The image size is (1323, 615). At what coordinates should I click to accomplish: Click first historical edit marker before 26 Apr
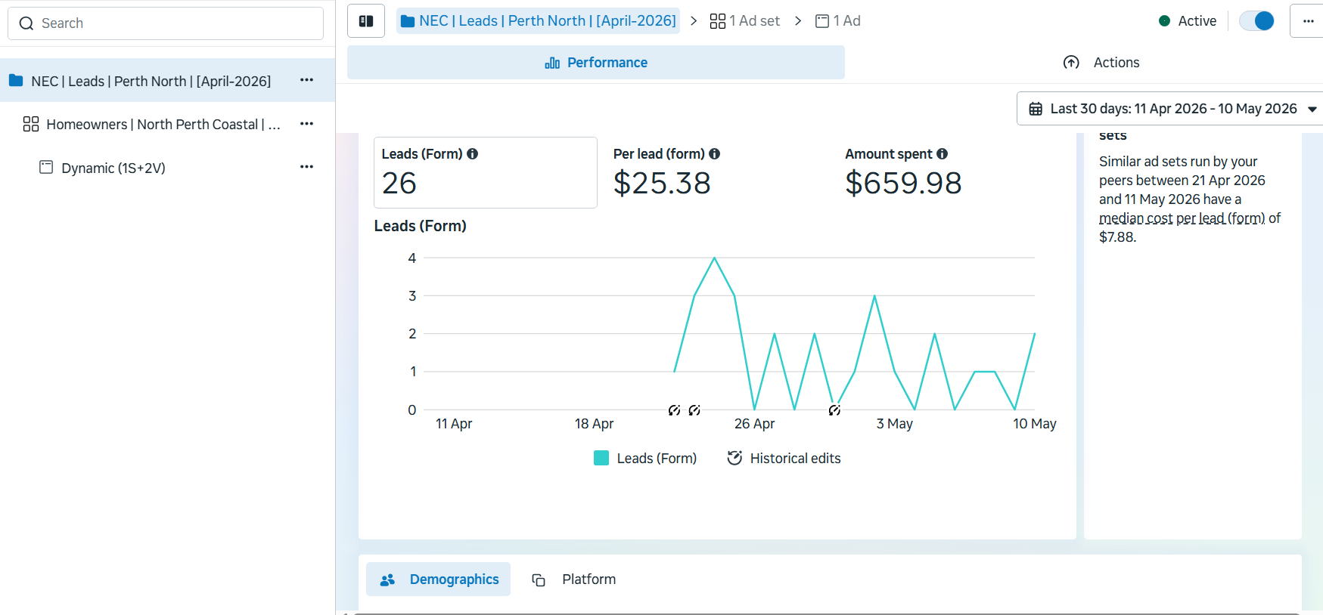[674, 410]
